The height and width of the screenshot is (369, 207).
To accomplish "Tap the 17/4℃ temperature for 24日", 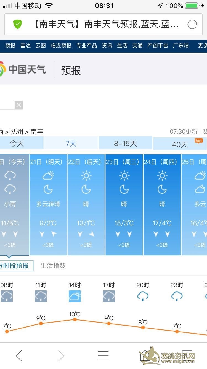I will pos(162,223).
